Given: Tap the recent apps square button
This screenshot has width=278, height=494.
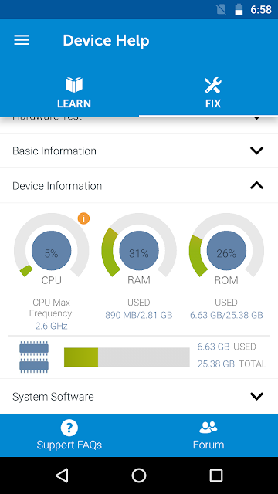Looking at the screenshot, I should tap(216, 475).
